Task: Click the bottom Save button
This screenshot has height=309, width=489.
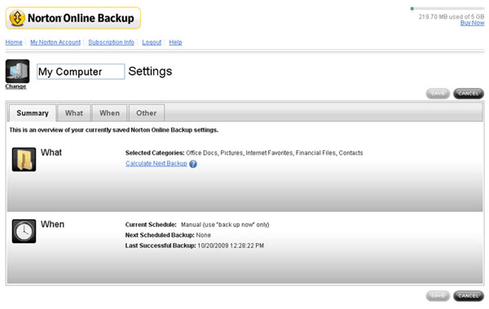Action: click(438, 296)
